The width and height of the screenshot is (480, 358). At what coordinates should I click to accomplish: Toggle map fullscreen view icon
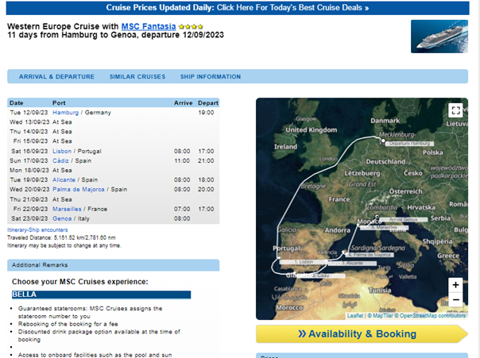click(455, 110)
